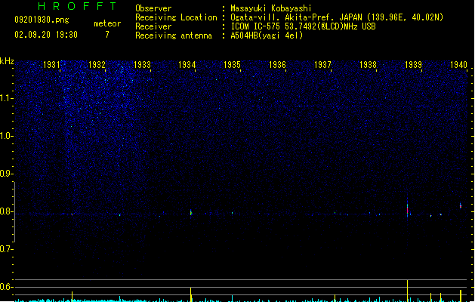Viewport: 475px width, 302px height.
Task: Click the 1934 time marker
Action: tap(187, 65)
